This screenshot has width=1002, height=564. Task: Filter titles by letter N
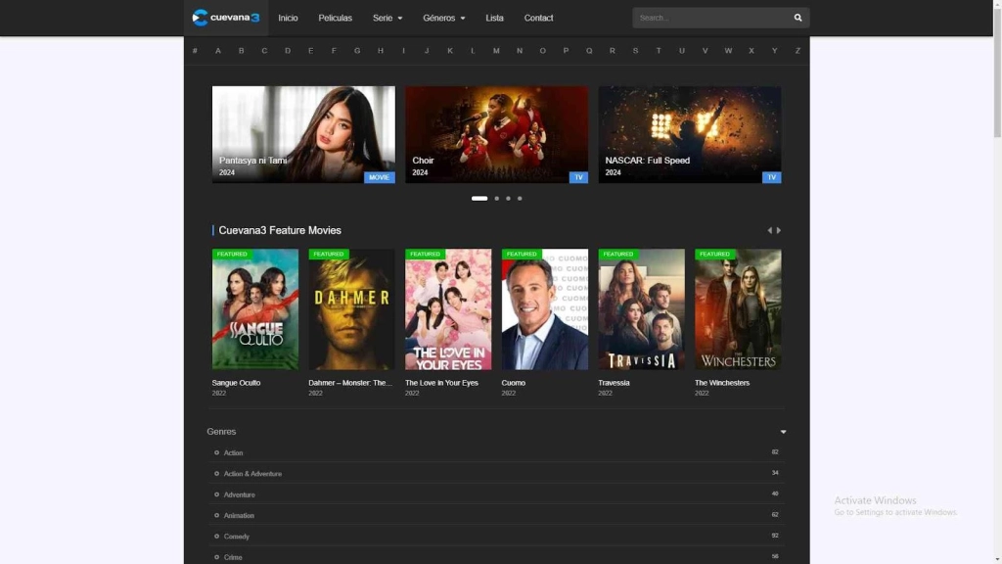coord(520,51)
